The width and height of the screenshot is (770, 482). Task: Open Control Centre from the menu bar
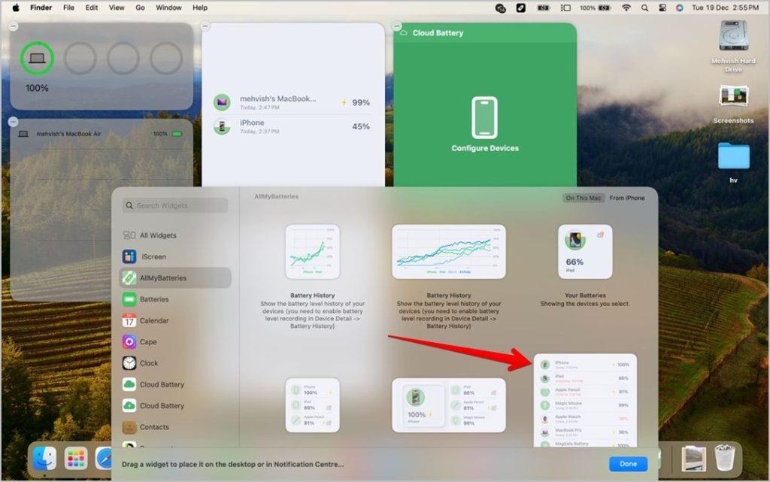click(x=662, y=8)
